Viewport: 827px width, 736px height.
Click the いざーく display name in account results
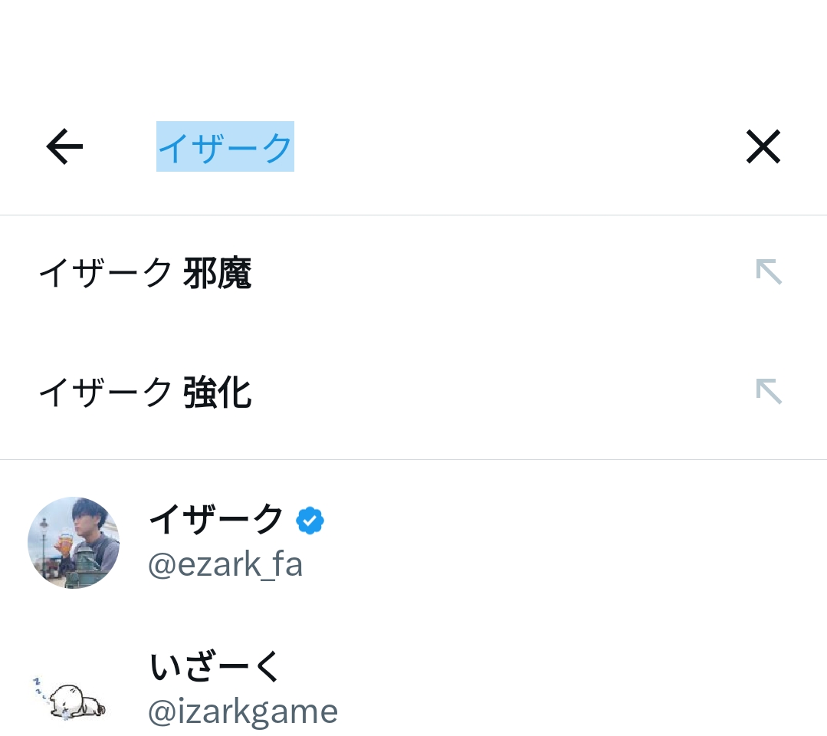click(216, 667)
